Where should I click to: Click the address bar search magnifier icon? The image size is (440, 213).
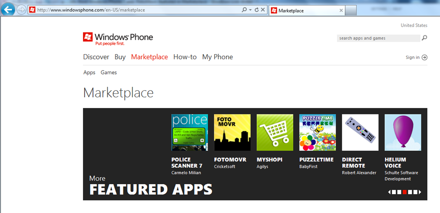click(244, 10)
